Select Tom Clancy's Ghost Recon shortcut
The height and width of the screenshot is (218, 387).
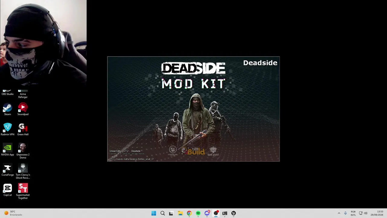click(23, 171)
